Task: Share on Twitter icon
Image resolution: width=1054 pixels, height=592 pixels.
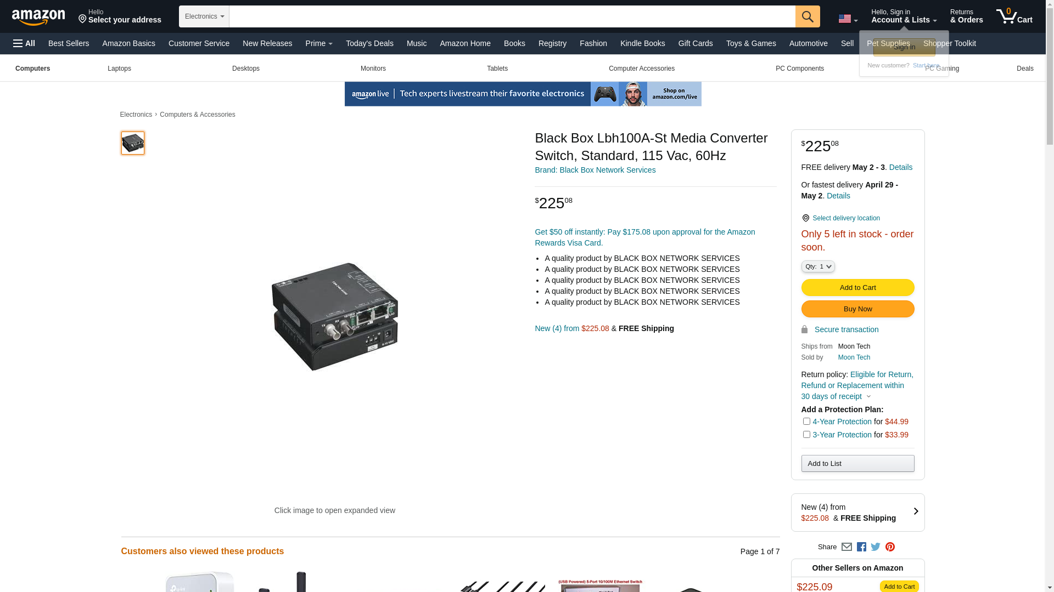Action: click(876, 547)
